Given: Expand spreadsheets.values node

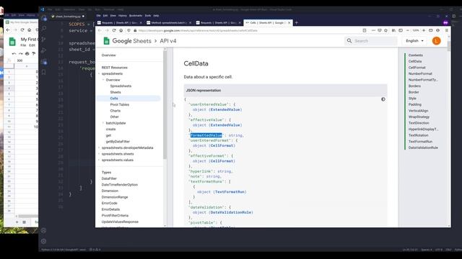Looking at the screenshot, I should pos(99,160).
